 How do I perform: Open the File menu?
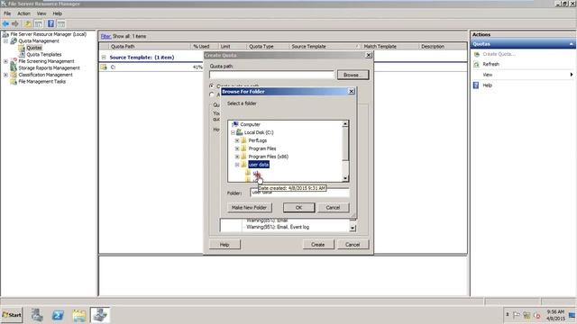pos(7,13)
